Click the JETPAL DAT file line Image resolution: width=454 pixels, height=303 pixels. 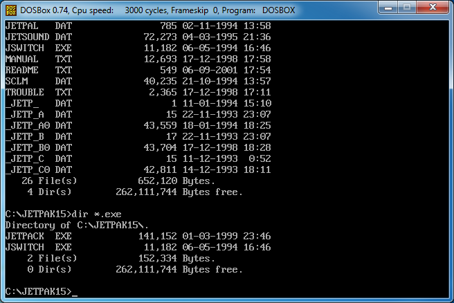click(123, 26)
